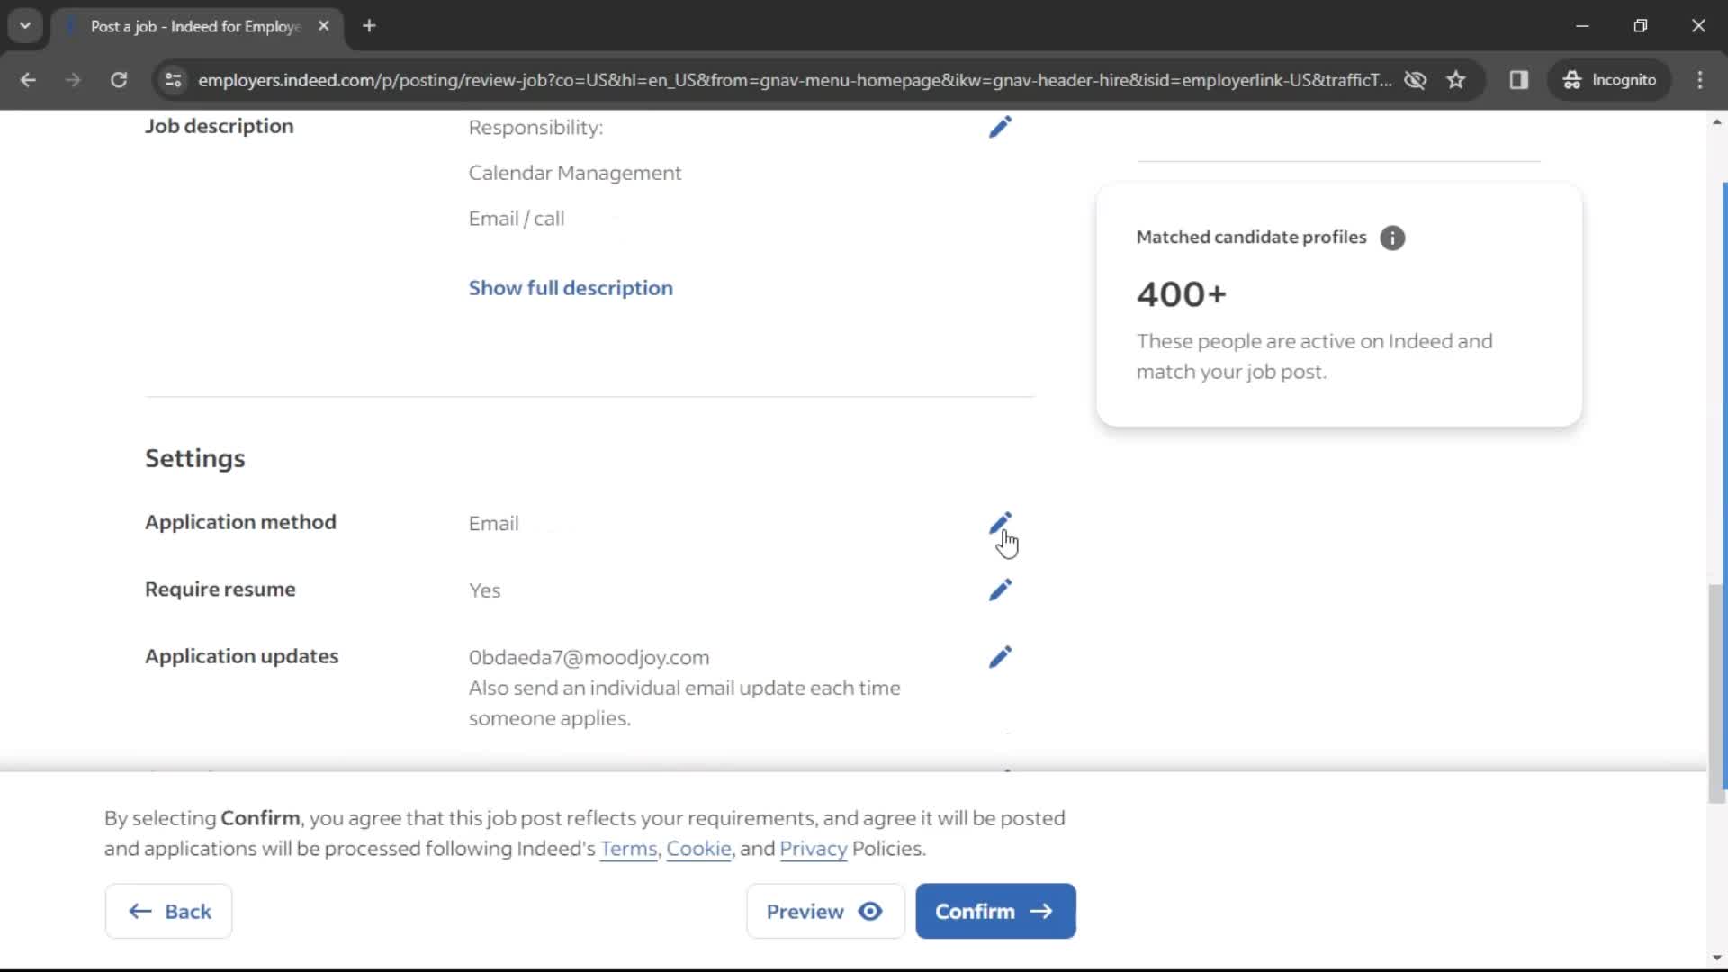Click the Cookie policy link
The width and height of the screenshot is (1728, 972).
click(x=697, y=848)
